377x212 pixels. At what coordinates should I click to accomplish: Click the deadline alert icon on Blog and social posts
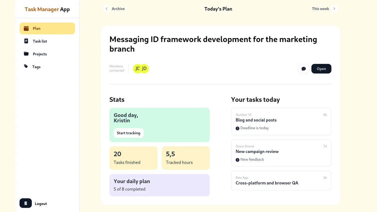(238, 128)
